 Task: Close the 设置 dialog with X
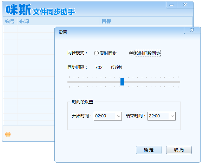point(192,30)
